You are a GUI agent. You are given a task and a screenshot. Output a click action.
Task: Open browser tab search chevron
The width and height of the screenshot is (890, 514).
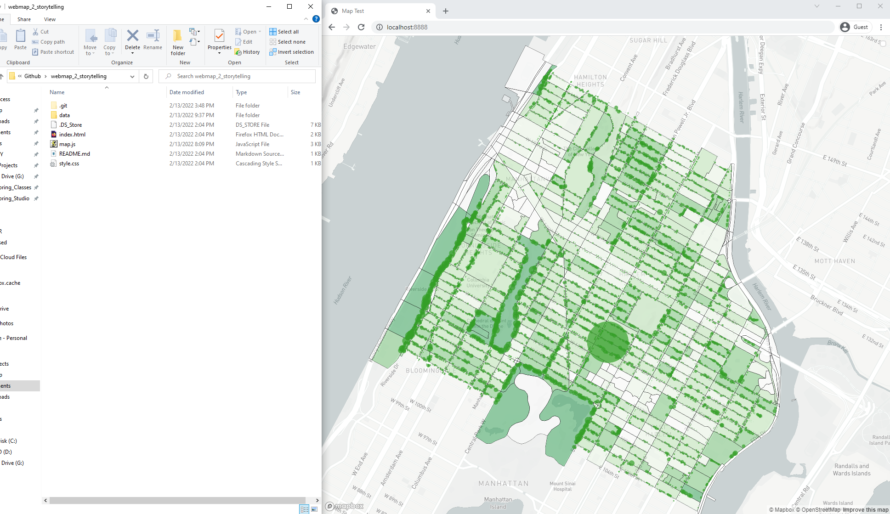pyautogui.click(x=816, y=6)
